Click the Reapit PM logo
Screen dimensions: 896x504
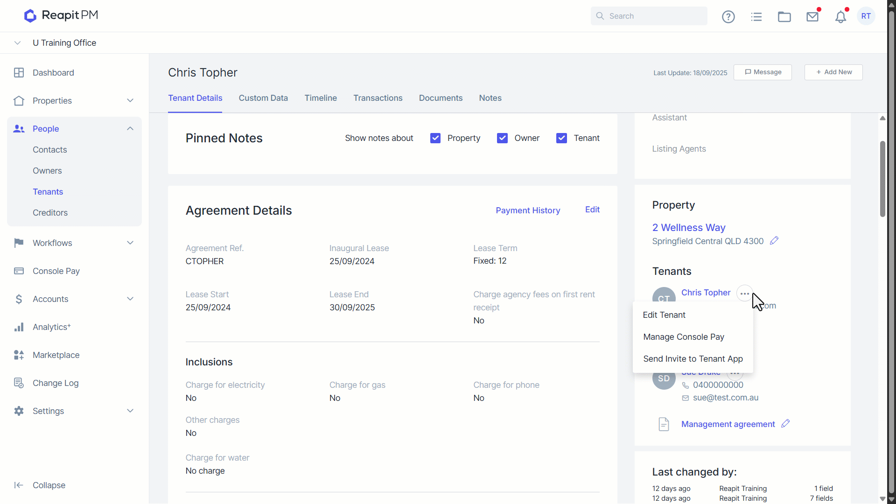[x=61, y=15]
